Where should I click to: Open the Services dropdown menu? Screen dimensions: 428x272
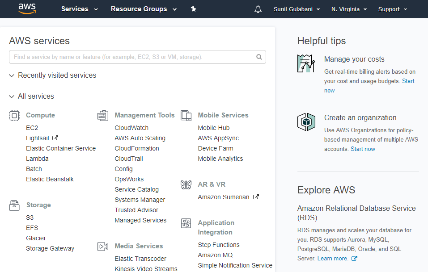(80, 9)
